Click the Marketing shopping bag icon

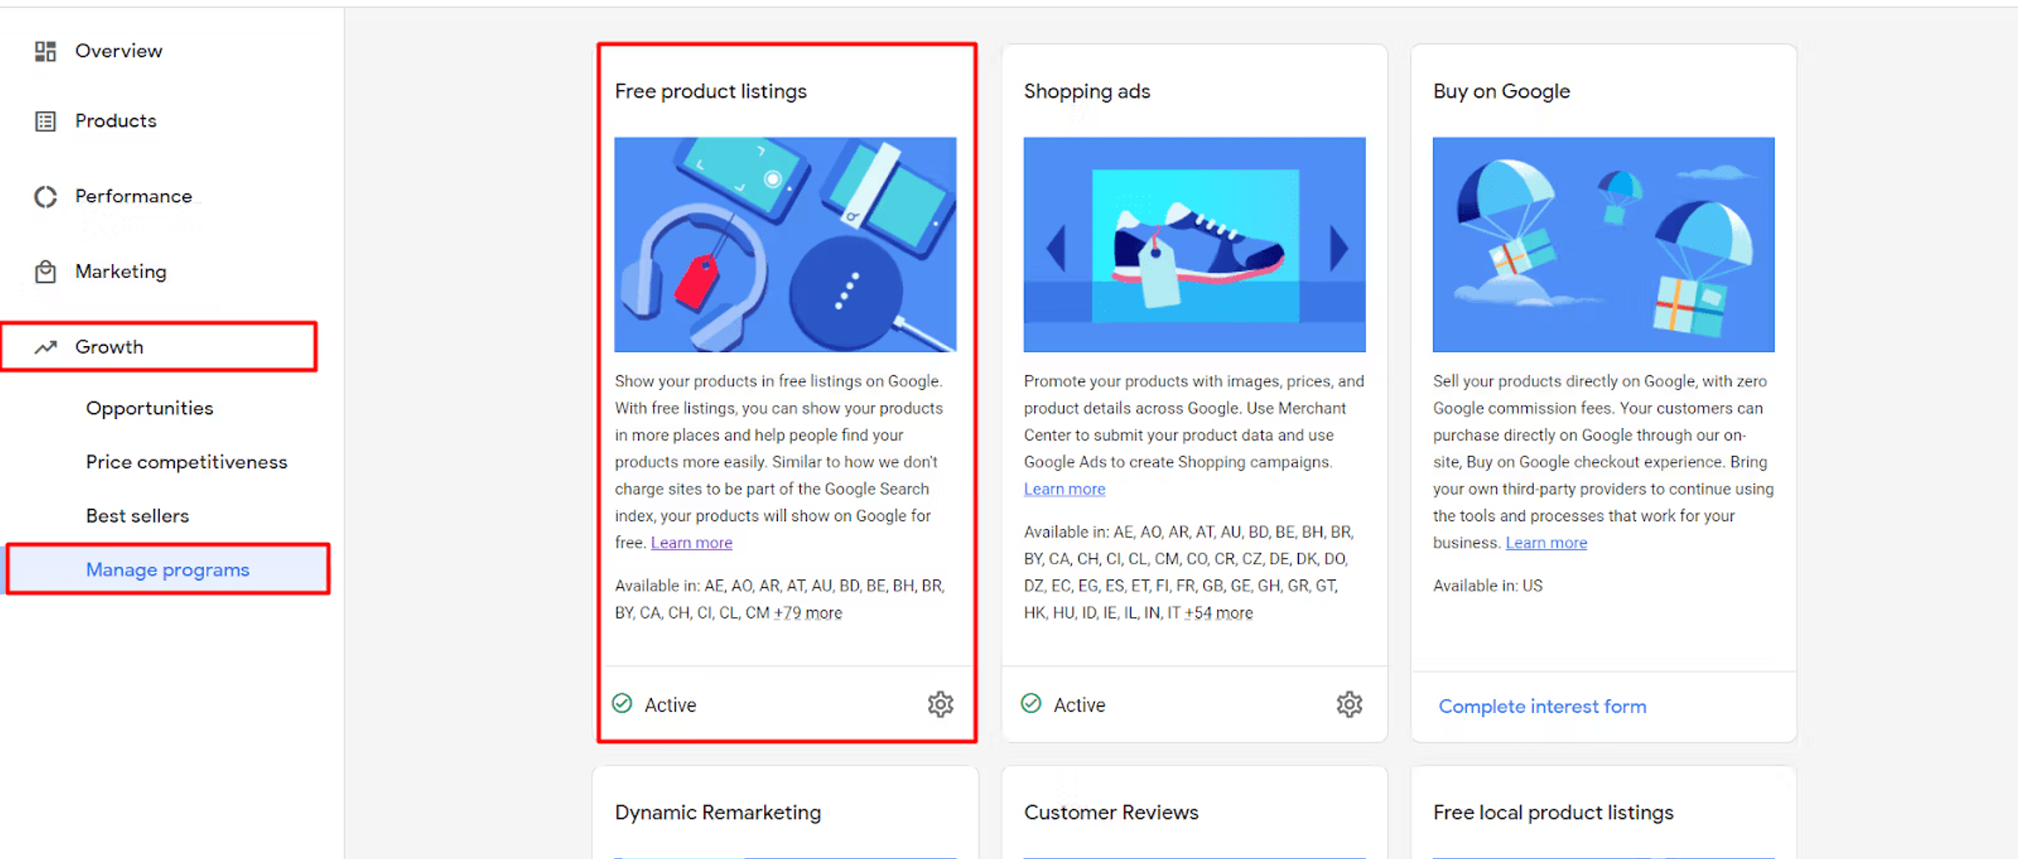tap(45, 272)
